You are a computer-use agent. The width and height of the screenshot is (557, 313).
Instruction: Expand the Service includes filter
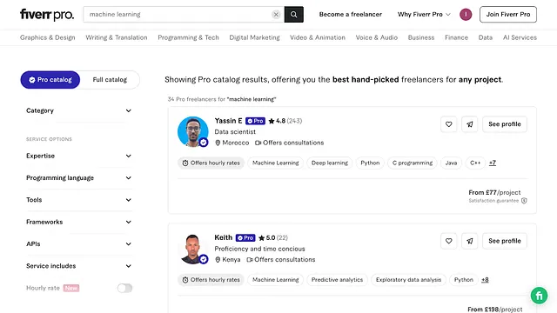[x=79, y=266]
